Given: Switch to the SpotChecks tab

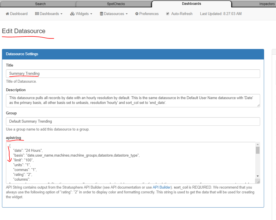Looking at the screenshot, I should point(116,4).
